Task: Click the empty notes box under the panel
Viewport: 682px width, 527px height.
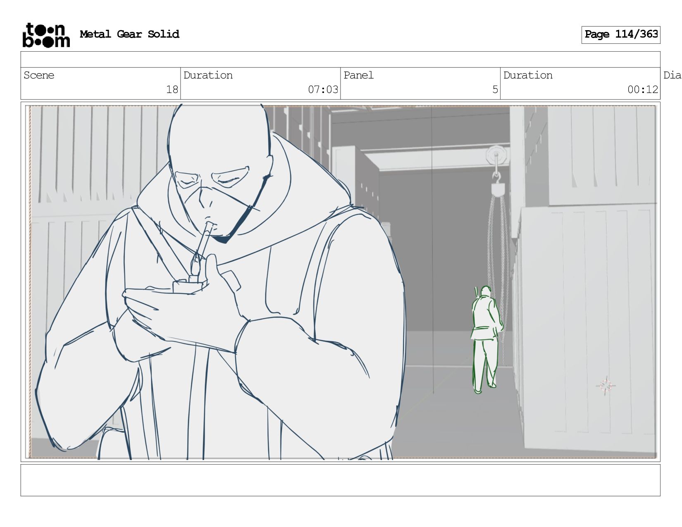Action: tap(340, 480)
